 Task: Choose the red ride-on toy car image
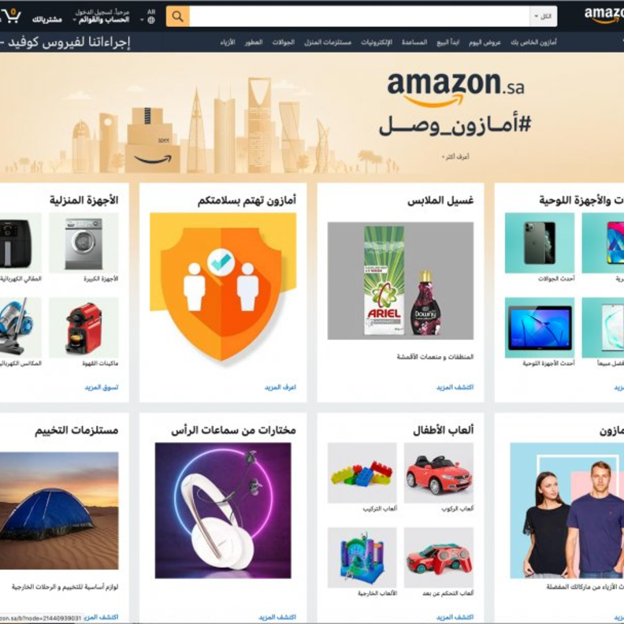(439, 473)
